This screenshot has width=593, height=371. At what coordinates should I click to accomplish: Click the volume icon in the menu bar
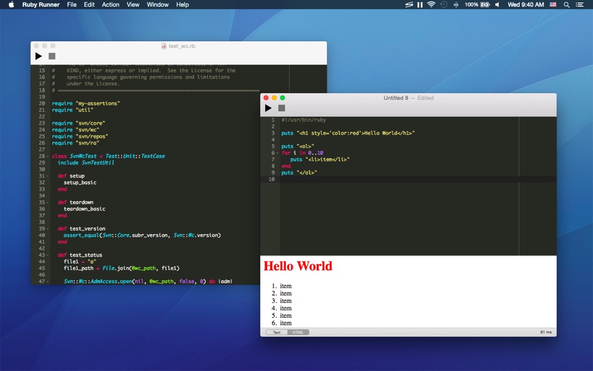point(496,4)
